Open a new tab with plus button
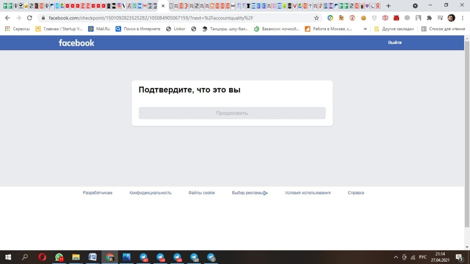This screenshot has width=470, height=264. tap(388, 6)
